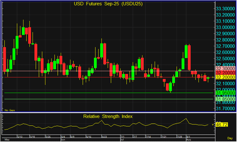The width and height of the screenshot is (237, 142).
Task: Select the green 31.85000 price label
Action: tap(224, 99)
